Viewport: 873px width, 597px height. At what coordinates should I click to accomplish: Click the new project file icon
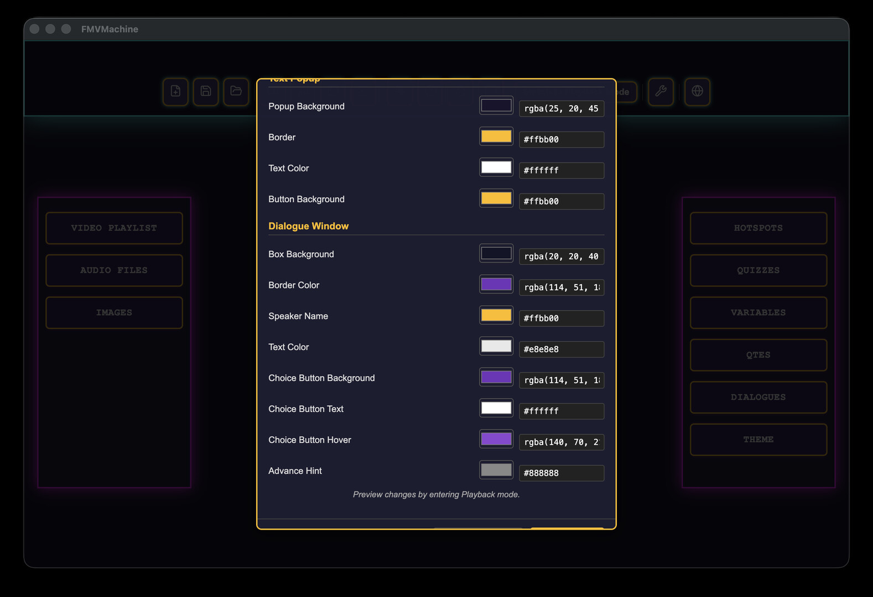pos(175,91)
